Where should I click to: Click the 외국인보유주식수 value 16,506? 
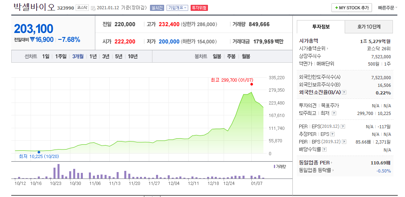point(385,85)
